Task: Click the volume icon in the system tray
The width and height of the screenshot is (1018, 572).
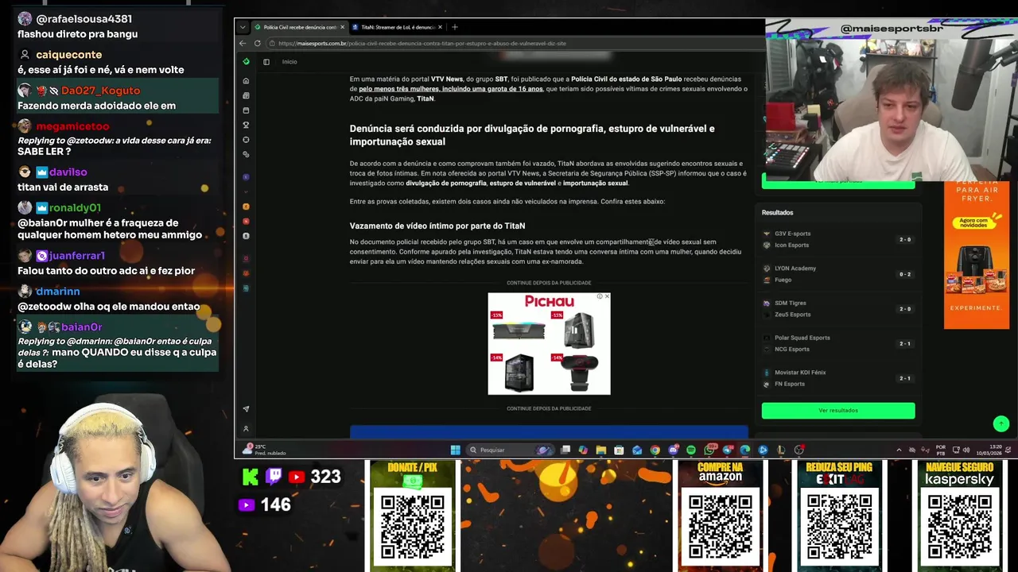Action: pos(967,450)
